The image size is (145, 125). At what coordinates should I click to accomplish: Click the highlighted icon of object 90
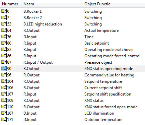pyautogui.click(x=4, y=68)
